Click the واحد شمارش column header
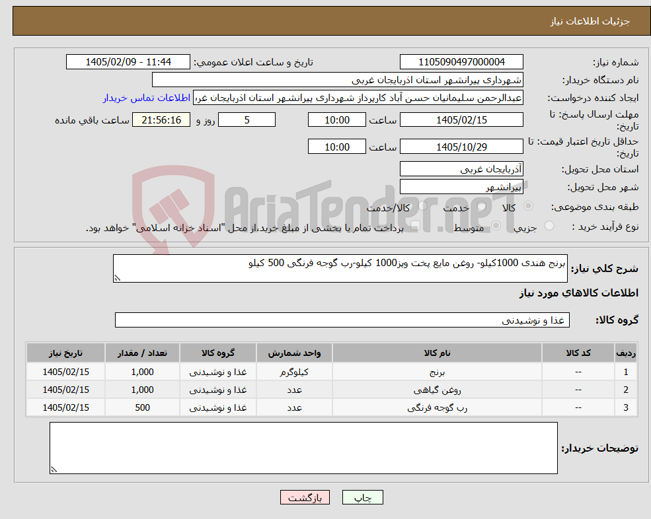This screenshot has width=651, height=519. 294,353
